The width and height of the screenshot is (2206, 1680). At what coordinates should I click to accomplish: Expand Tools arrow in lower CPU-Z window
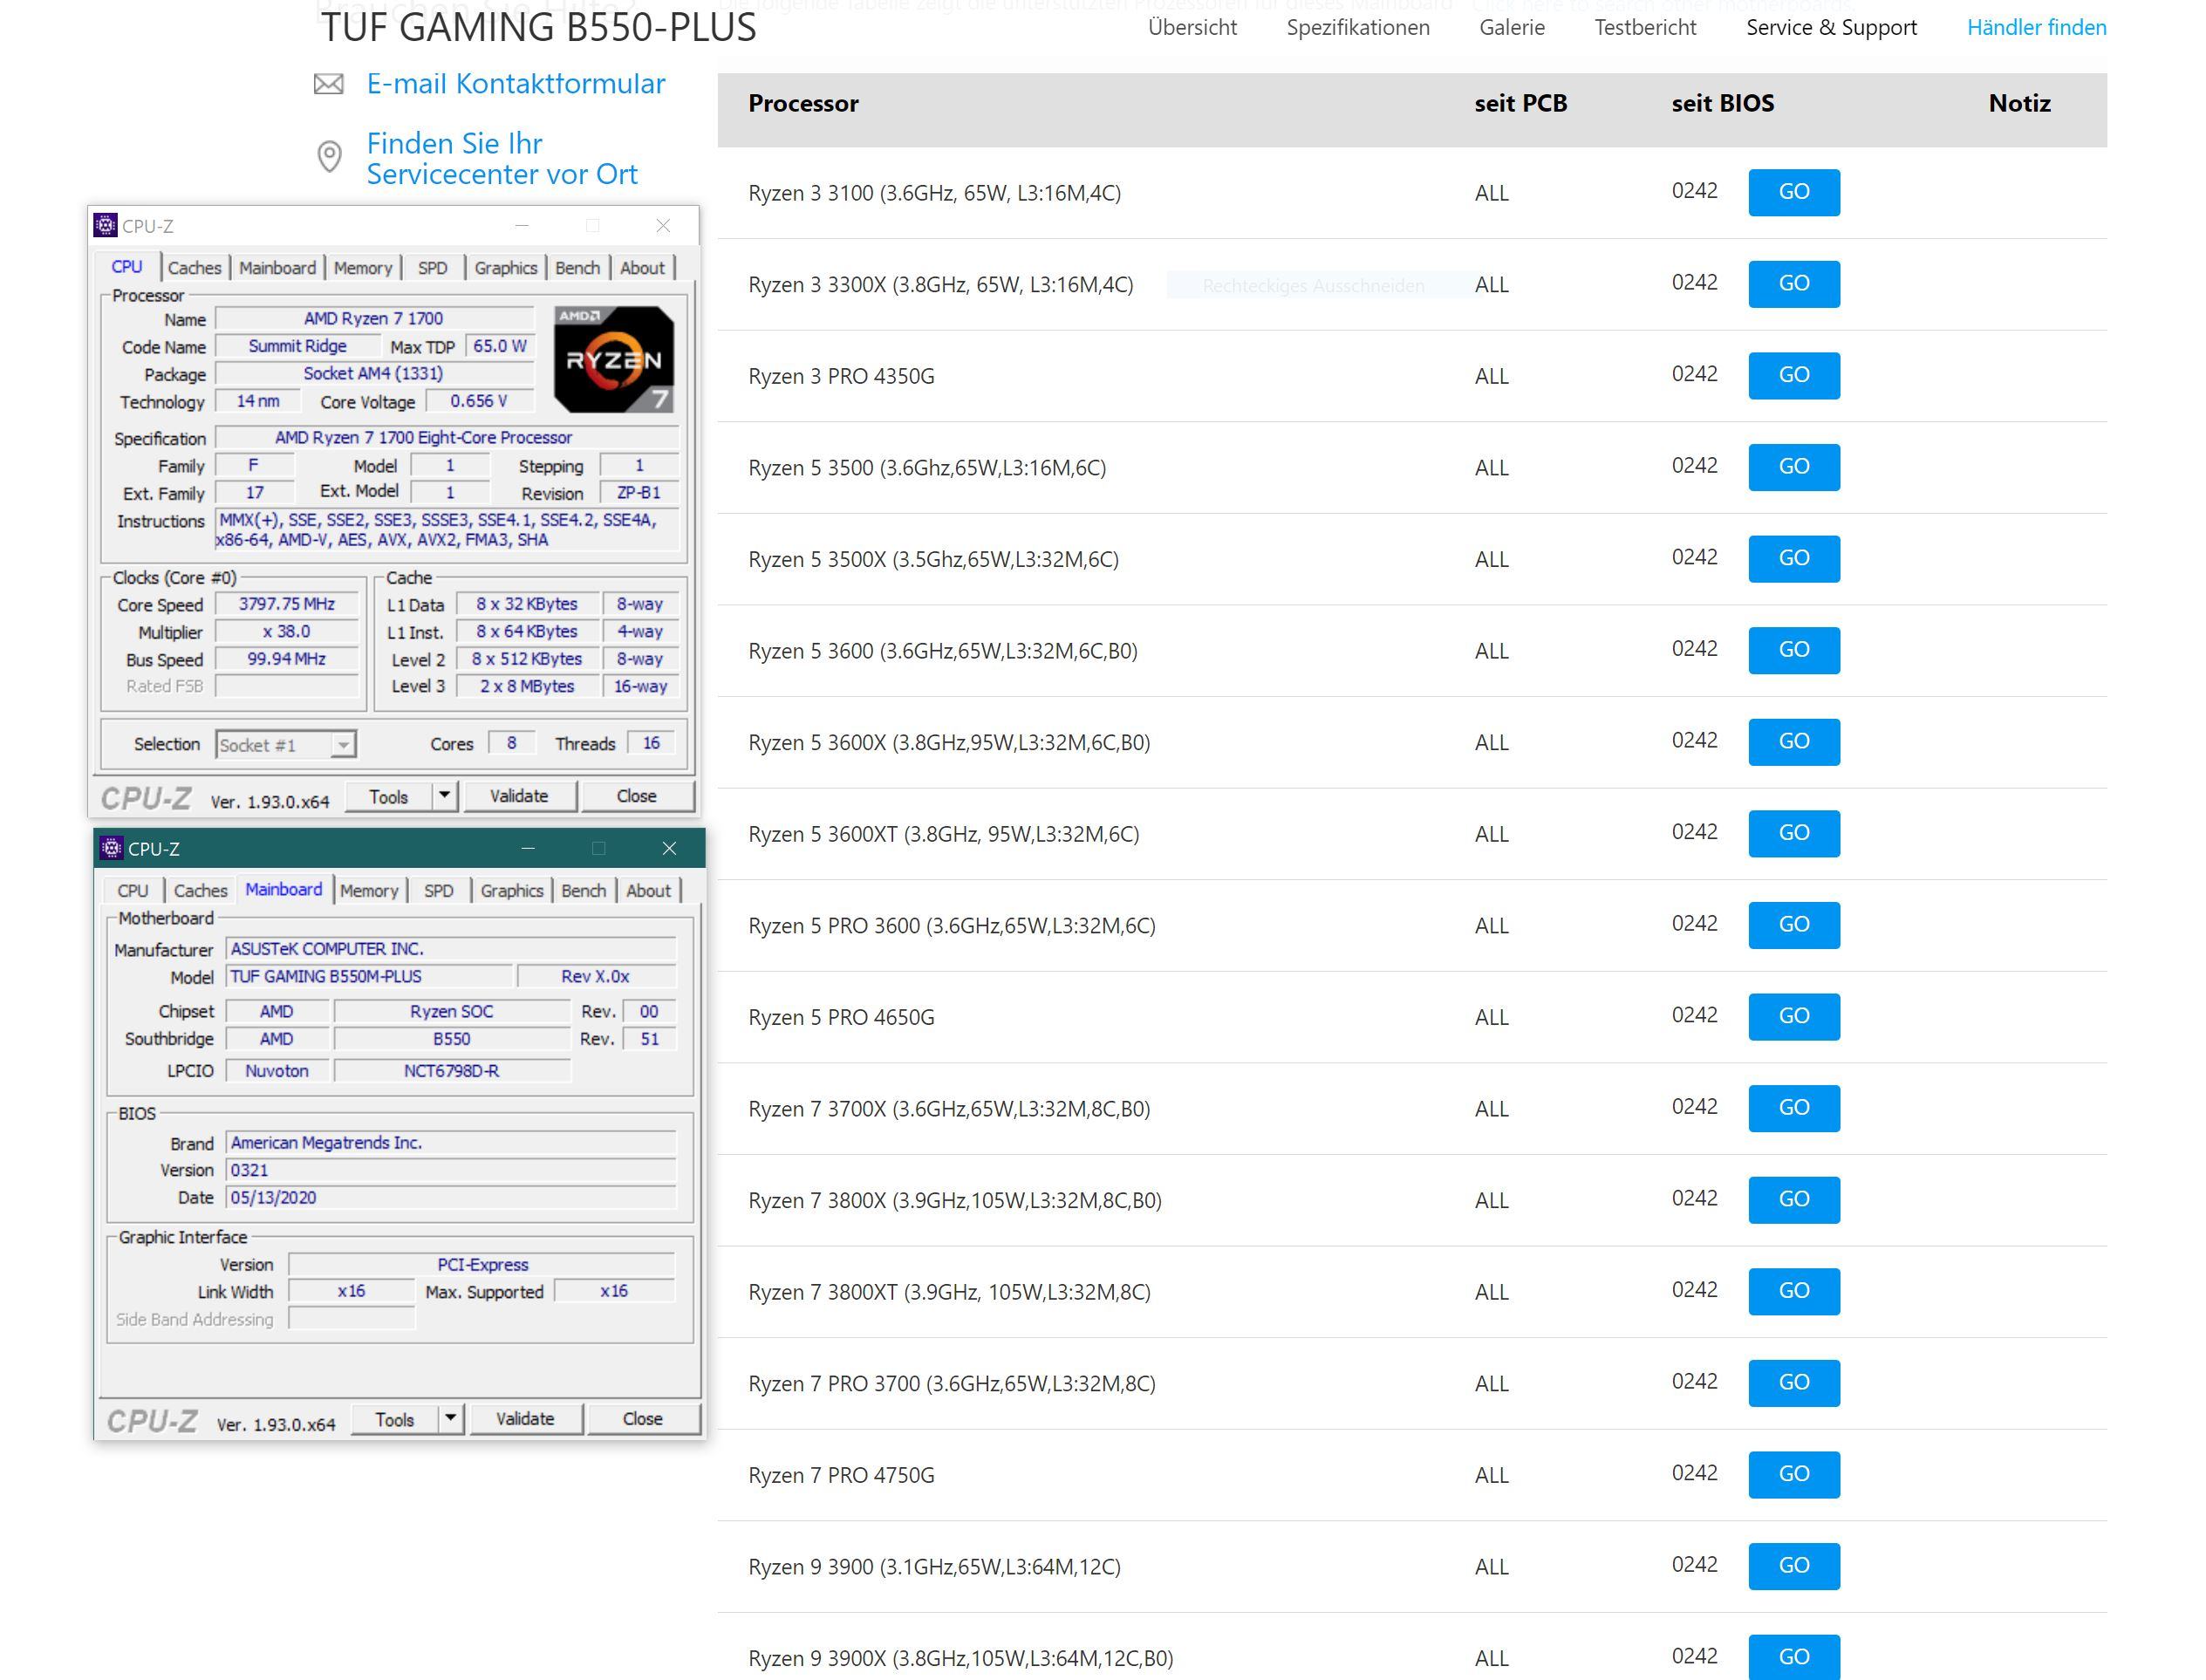pos(450,1418)
